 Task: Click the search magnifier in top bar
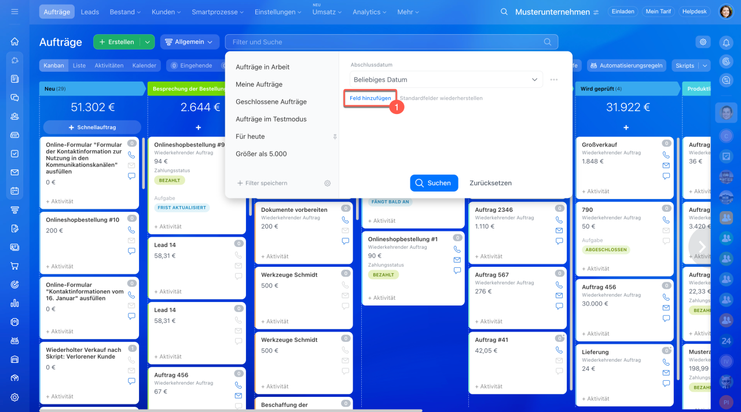coord(504,12)
